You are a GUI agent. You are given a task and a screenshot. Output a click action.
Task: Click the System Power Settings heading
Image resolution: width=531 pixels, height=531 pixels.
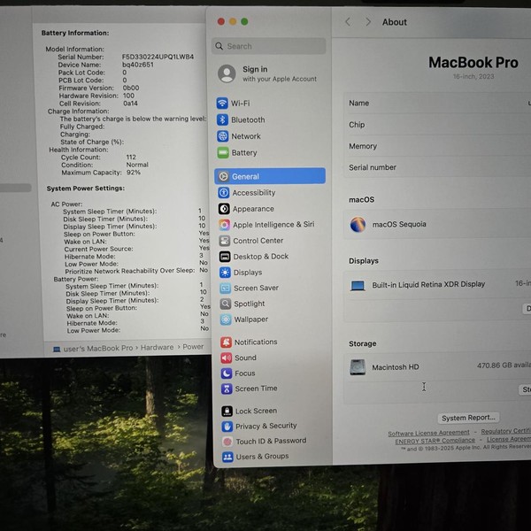[x=86, y=189]
